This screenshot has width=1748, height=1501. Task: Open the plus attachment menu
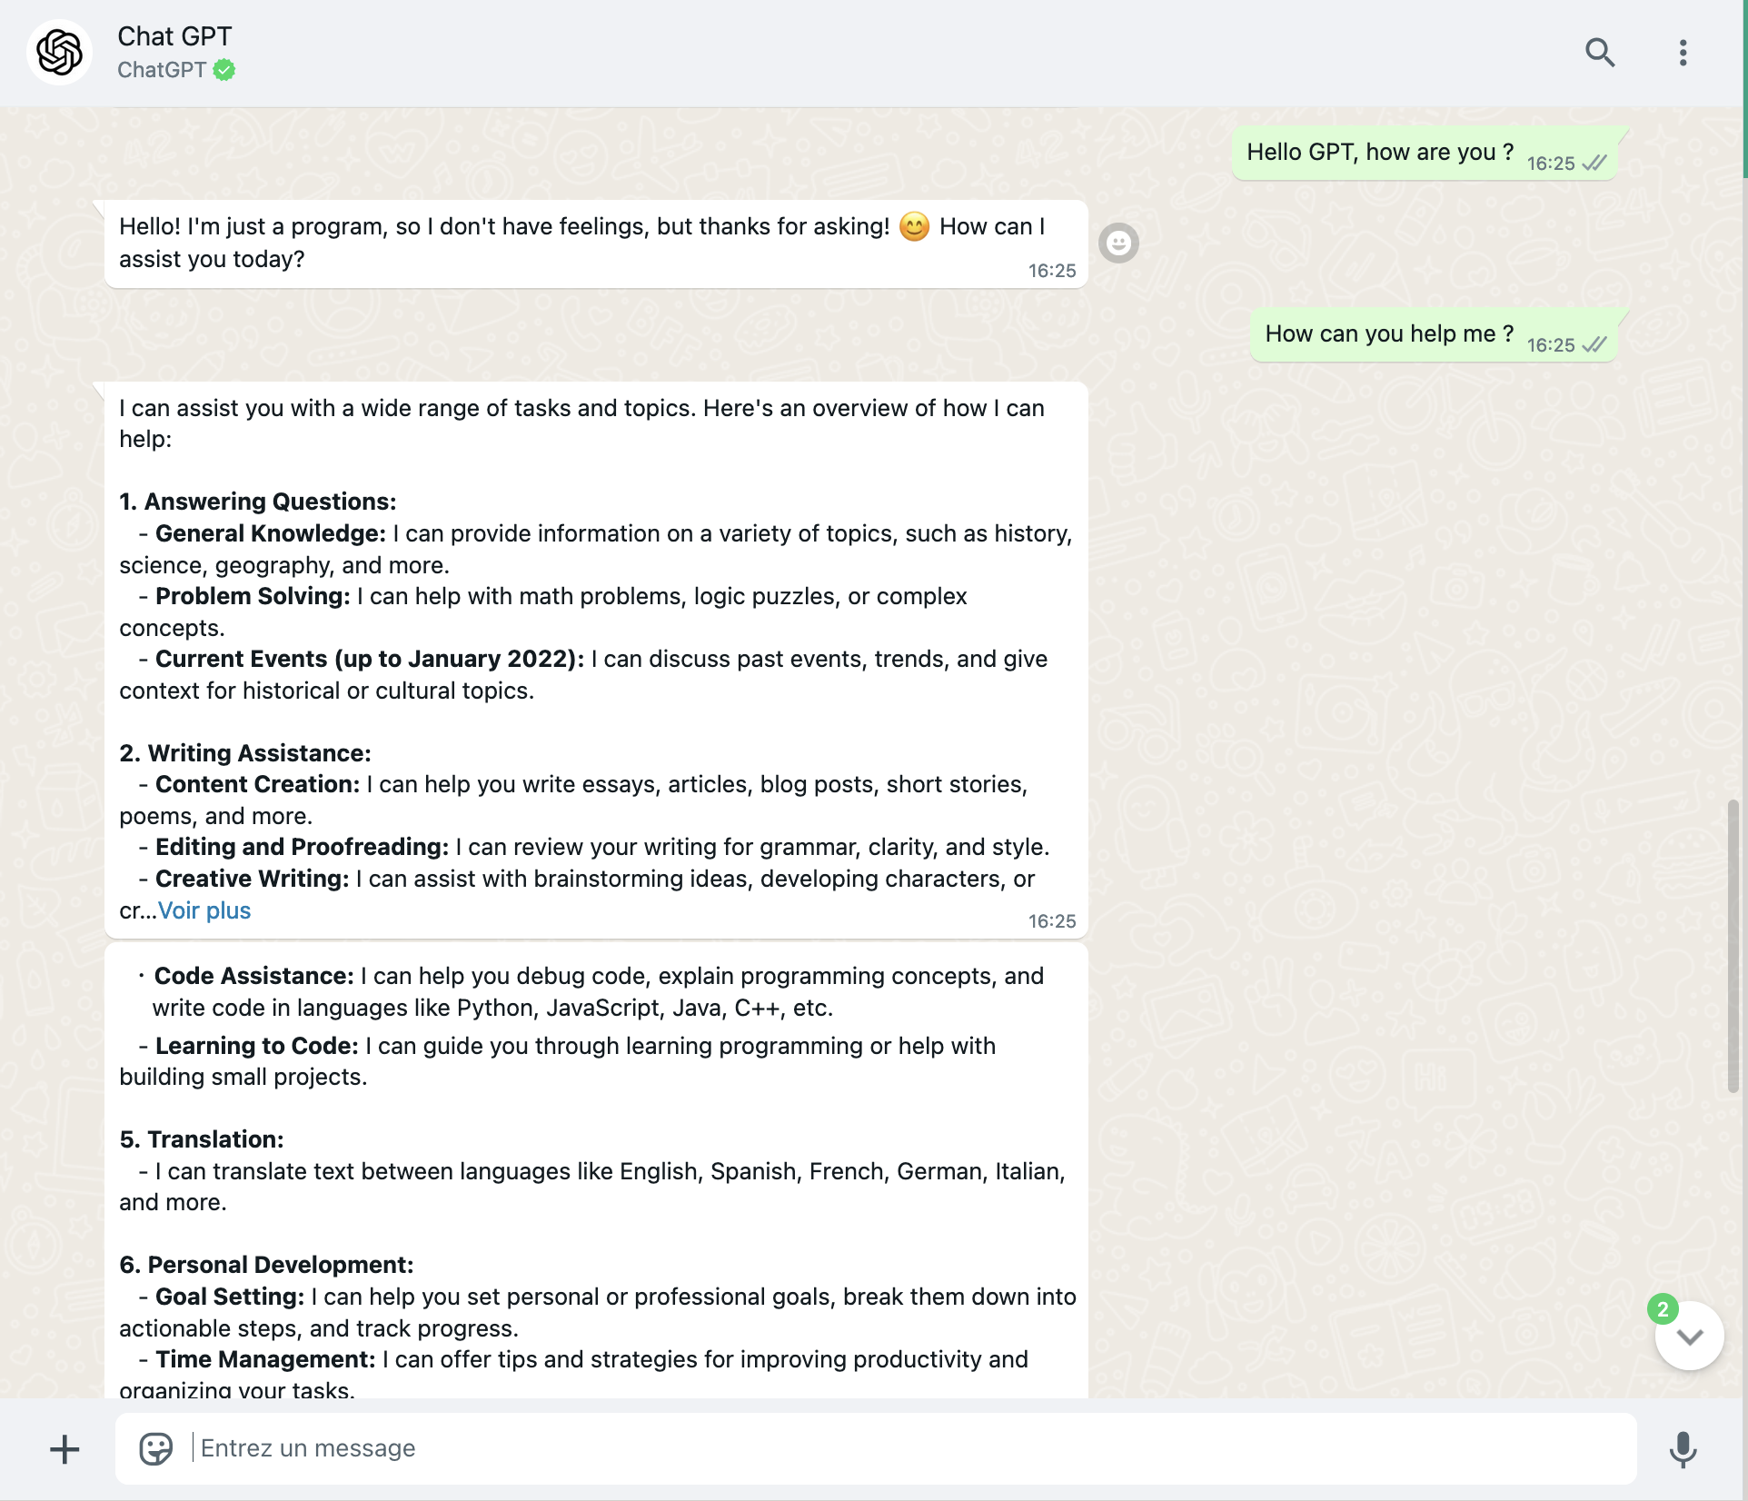click(65, 1449)
